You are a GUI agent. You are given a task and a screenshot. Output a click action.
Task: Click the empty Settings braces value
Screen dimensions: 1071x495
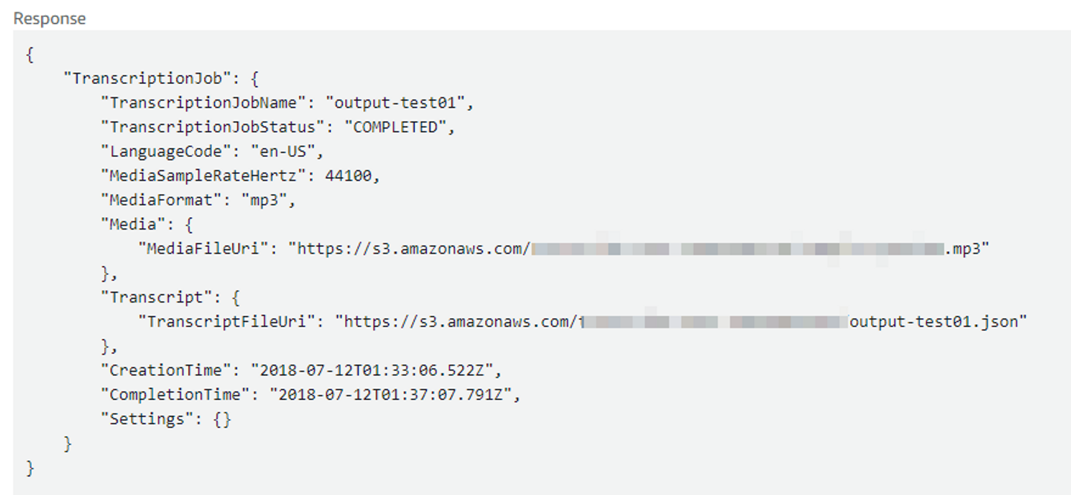point(222,419)
